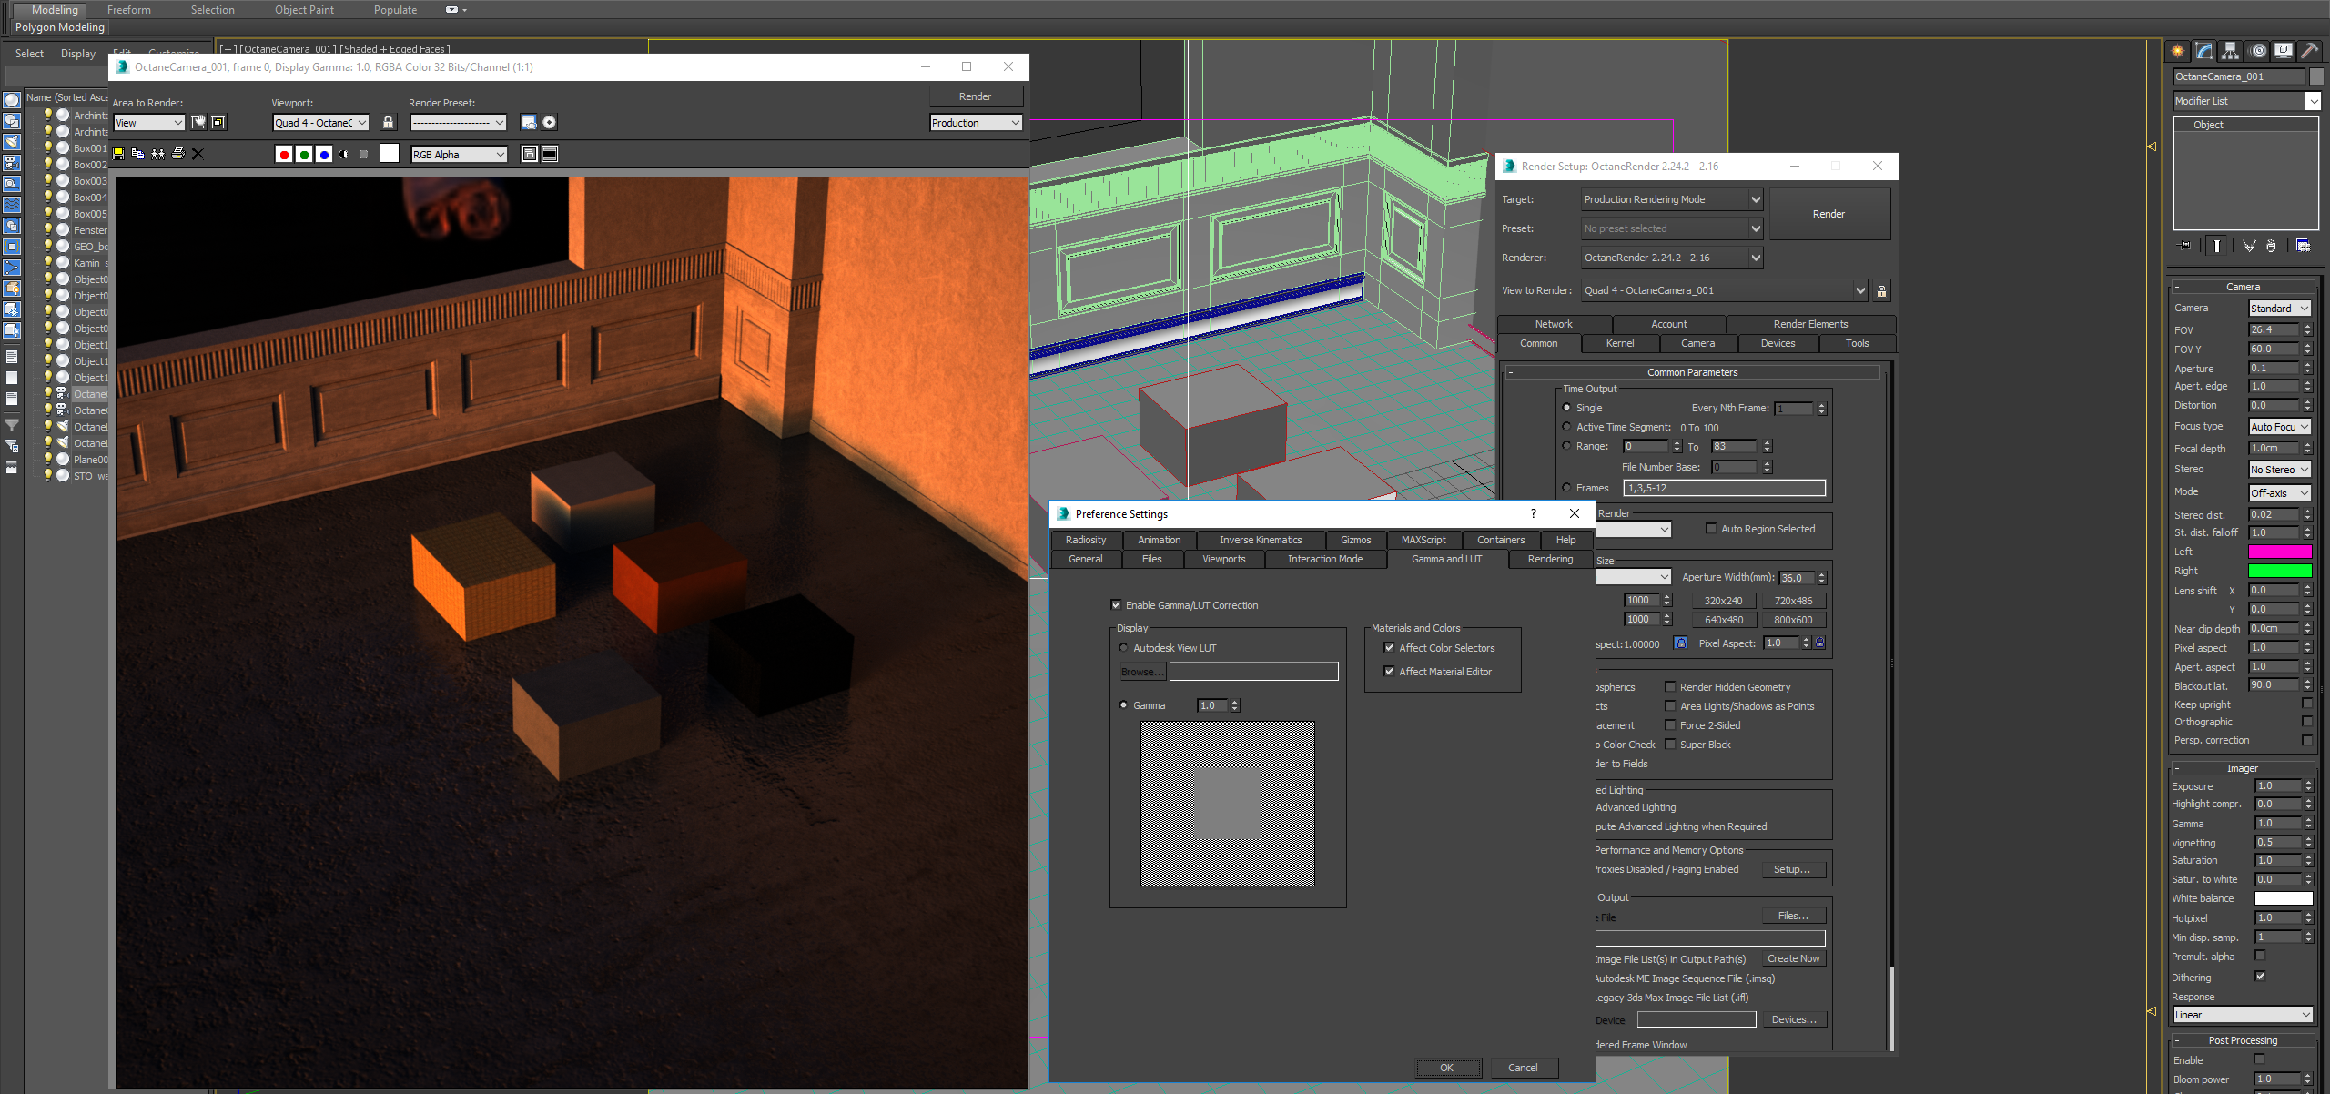
Task: Switch to the Kernel tab
Action: coord(1619,343)
